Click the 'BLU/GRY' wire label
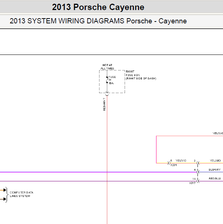Screen dimensions: 223x224 point(214,169)
